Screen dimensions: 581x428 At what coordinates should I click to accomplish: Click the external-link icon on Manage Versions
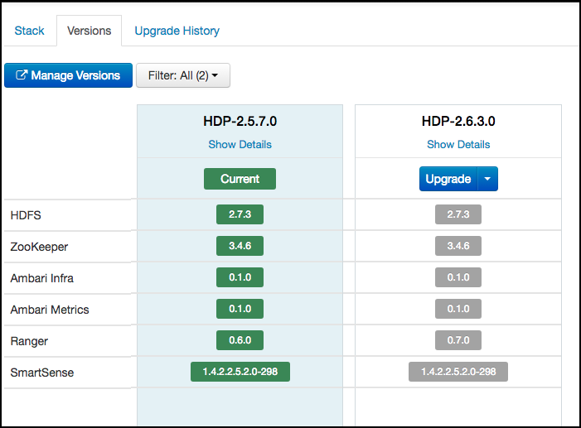[22, 75]
